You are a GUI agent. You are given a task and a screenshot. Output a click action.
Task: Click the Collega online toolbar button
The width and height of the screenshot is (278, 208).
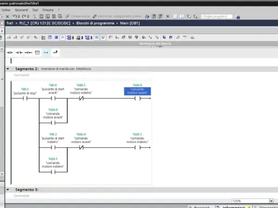coord(78,16)
